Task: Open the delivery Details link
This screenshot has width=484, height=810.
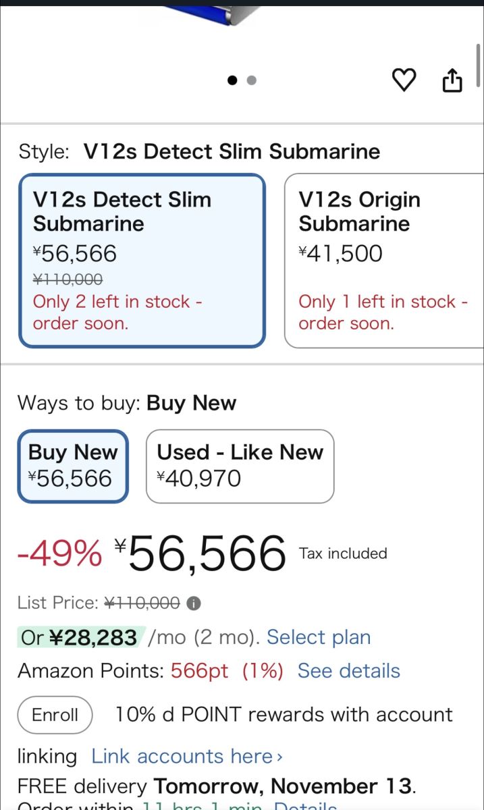Action: (304, 805)
